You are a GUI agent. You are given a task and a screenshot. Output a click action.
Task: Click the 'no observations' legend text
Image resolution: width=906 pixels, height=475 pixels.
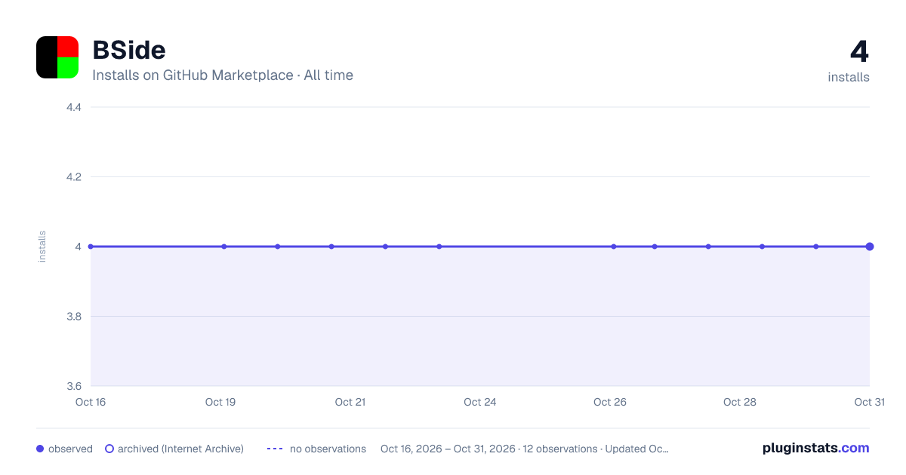point(328,449)
